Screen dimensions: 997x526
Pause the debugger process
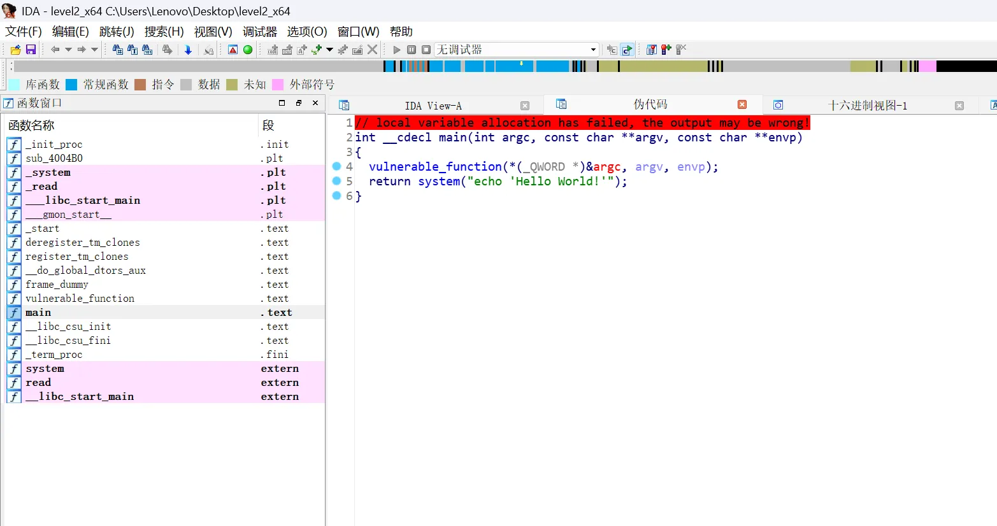[x=412, y=50]
